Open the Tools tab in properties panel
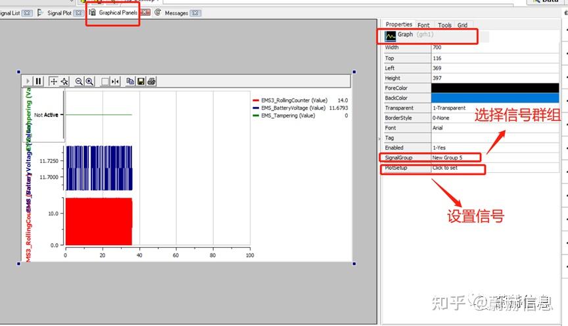 click(x=444, y=25)
